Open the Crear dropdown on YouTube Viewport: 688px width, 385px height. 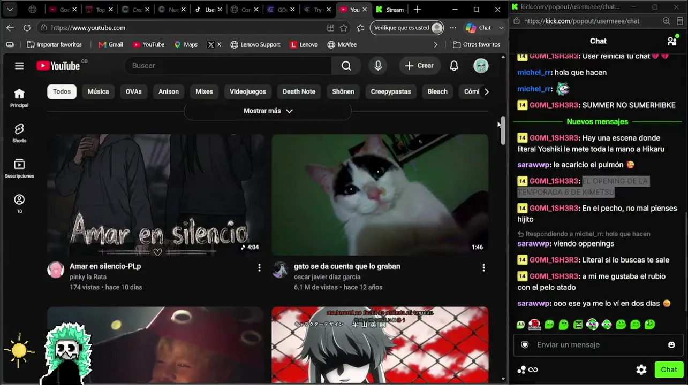click(419, 66)
